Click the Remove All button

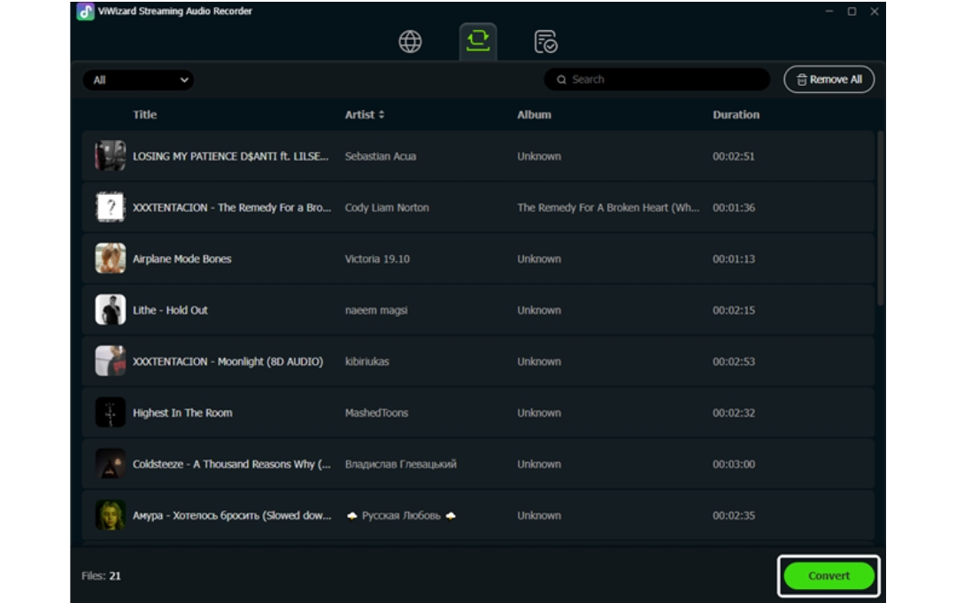coord(829,80)
